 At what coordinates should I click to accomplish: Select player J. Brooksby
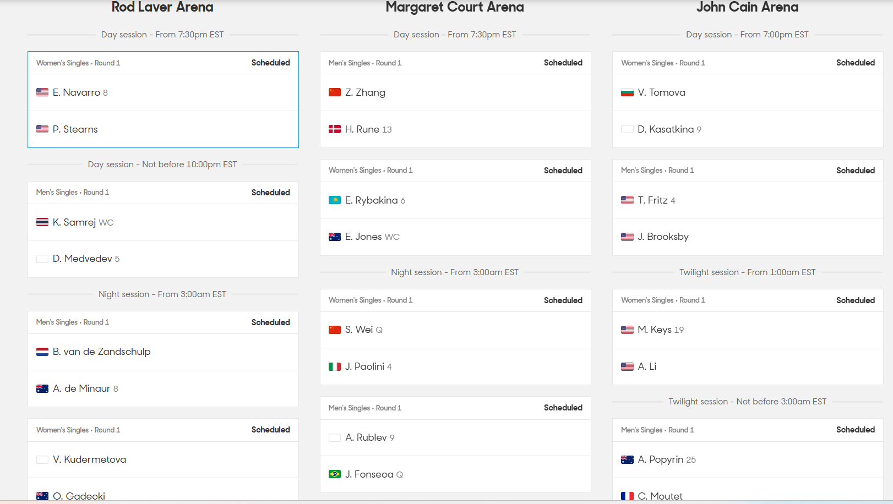pyautogui.click(x=663, y=237)
